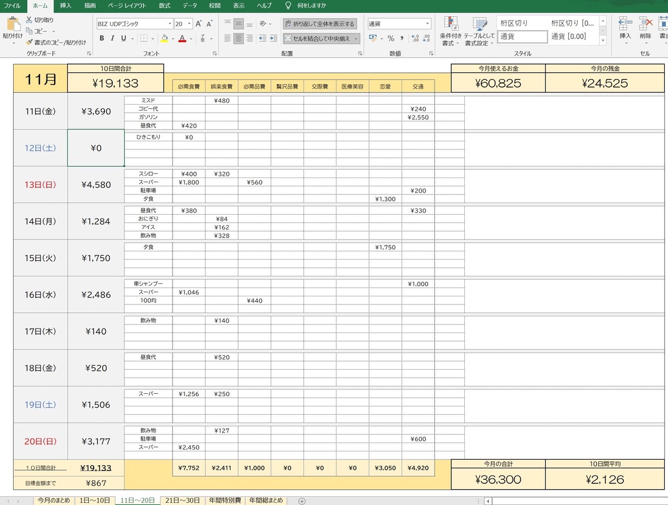Open the font size dropdown
The height and width of the screenshot is (505, 668).
click(189, 24)
